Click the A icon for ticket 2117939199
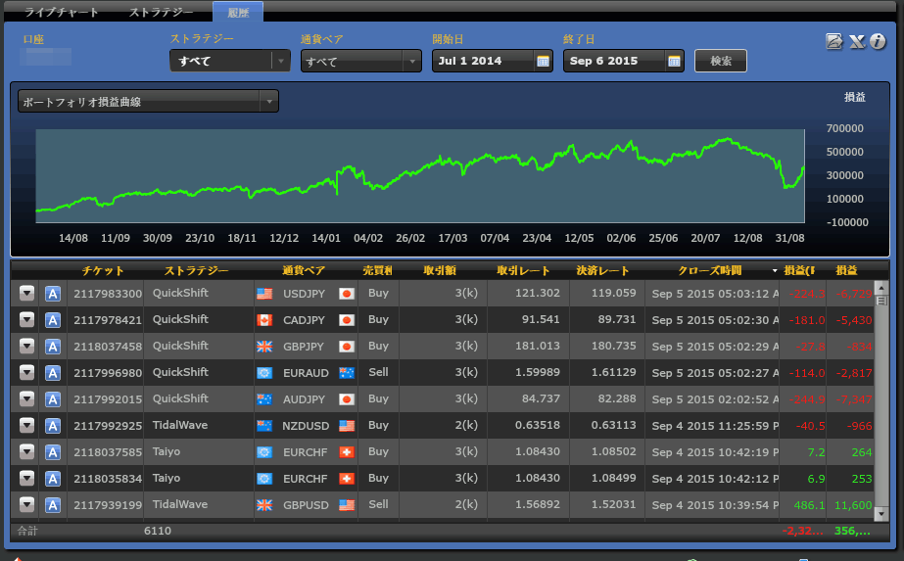904x561 pixels. [53, 505]
